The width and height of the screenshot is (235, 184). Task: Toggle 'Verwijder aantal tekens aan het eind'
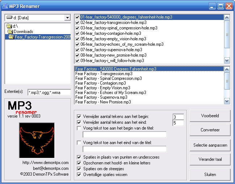point(79,122)
